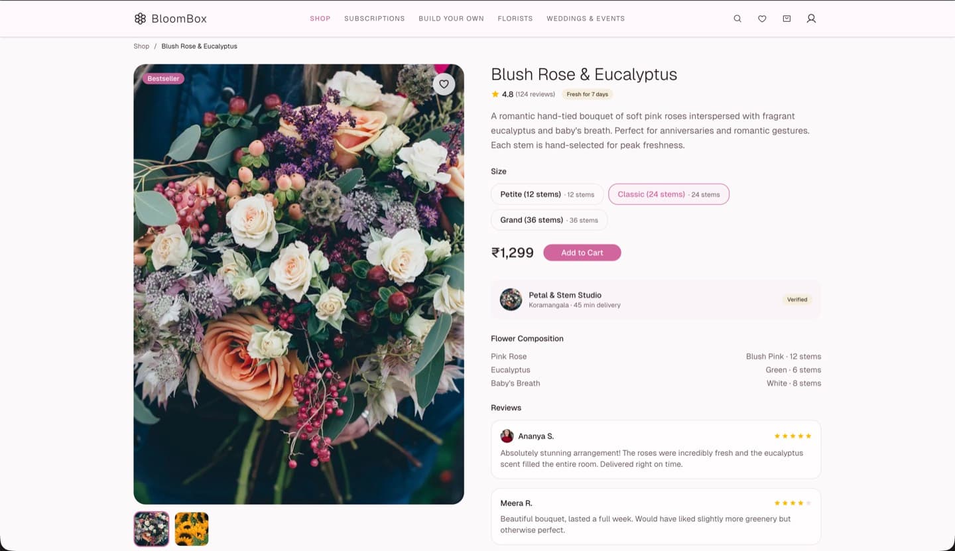Select Petite (12 stems) size option
The width and height of the screenshot is (955, 551).
tap(547, 194)
